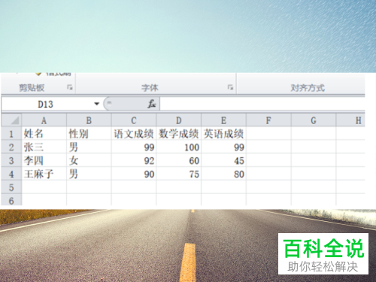This screenshot has width=376, height=282.
Task: Open the Font group dialog launcher
Action: [x=230, y=87]
